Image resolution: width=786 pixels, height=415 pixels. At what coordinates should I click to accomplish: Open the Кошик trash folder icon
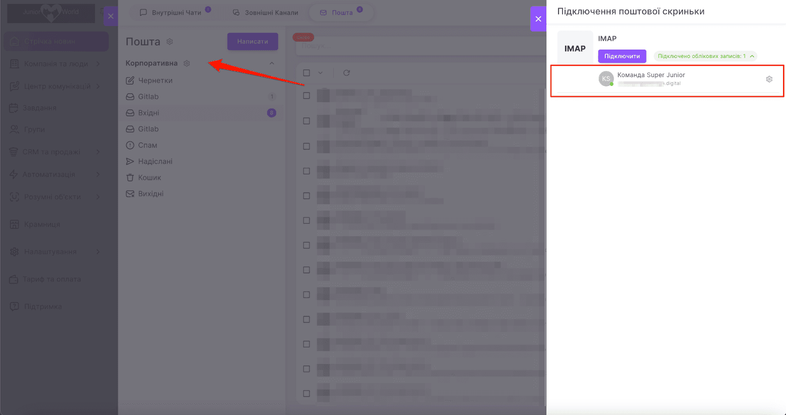[130, 178]
